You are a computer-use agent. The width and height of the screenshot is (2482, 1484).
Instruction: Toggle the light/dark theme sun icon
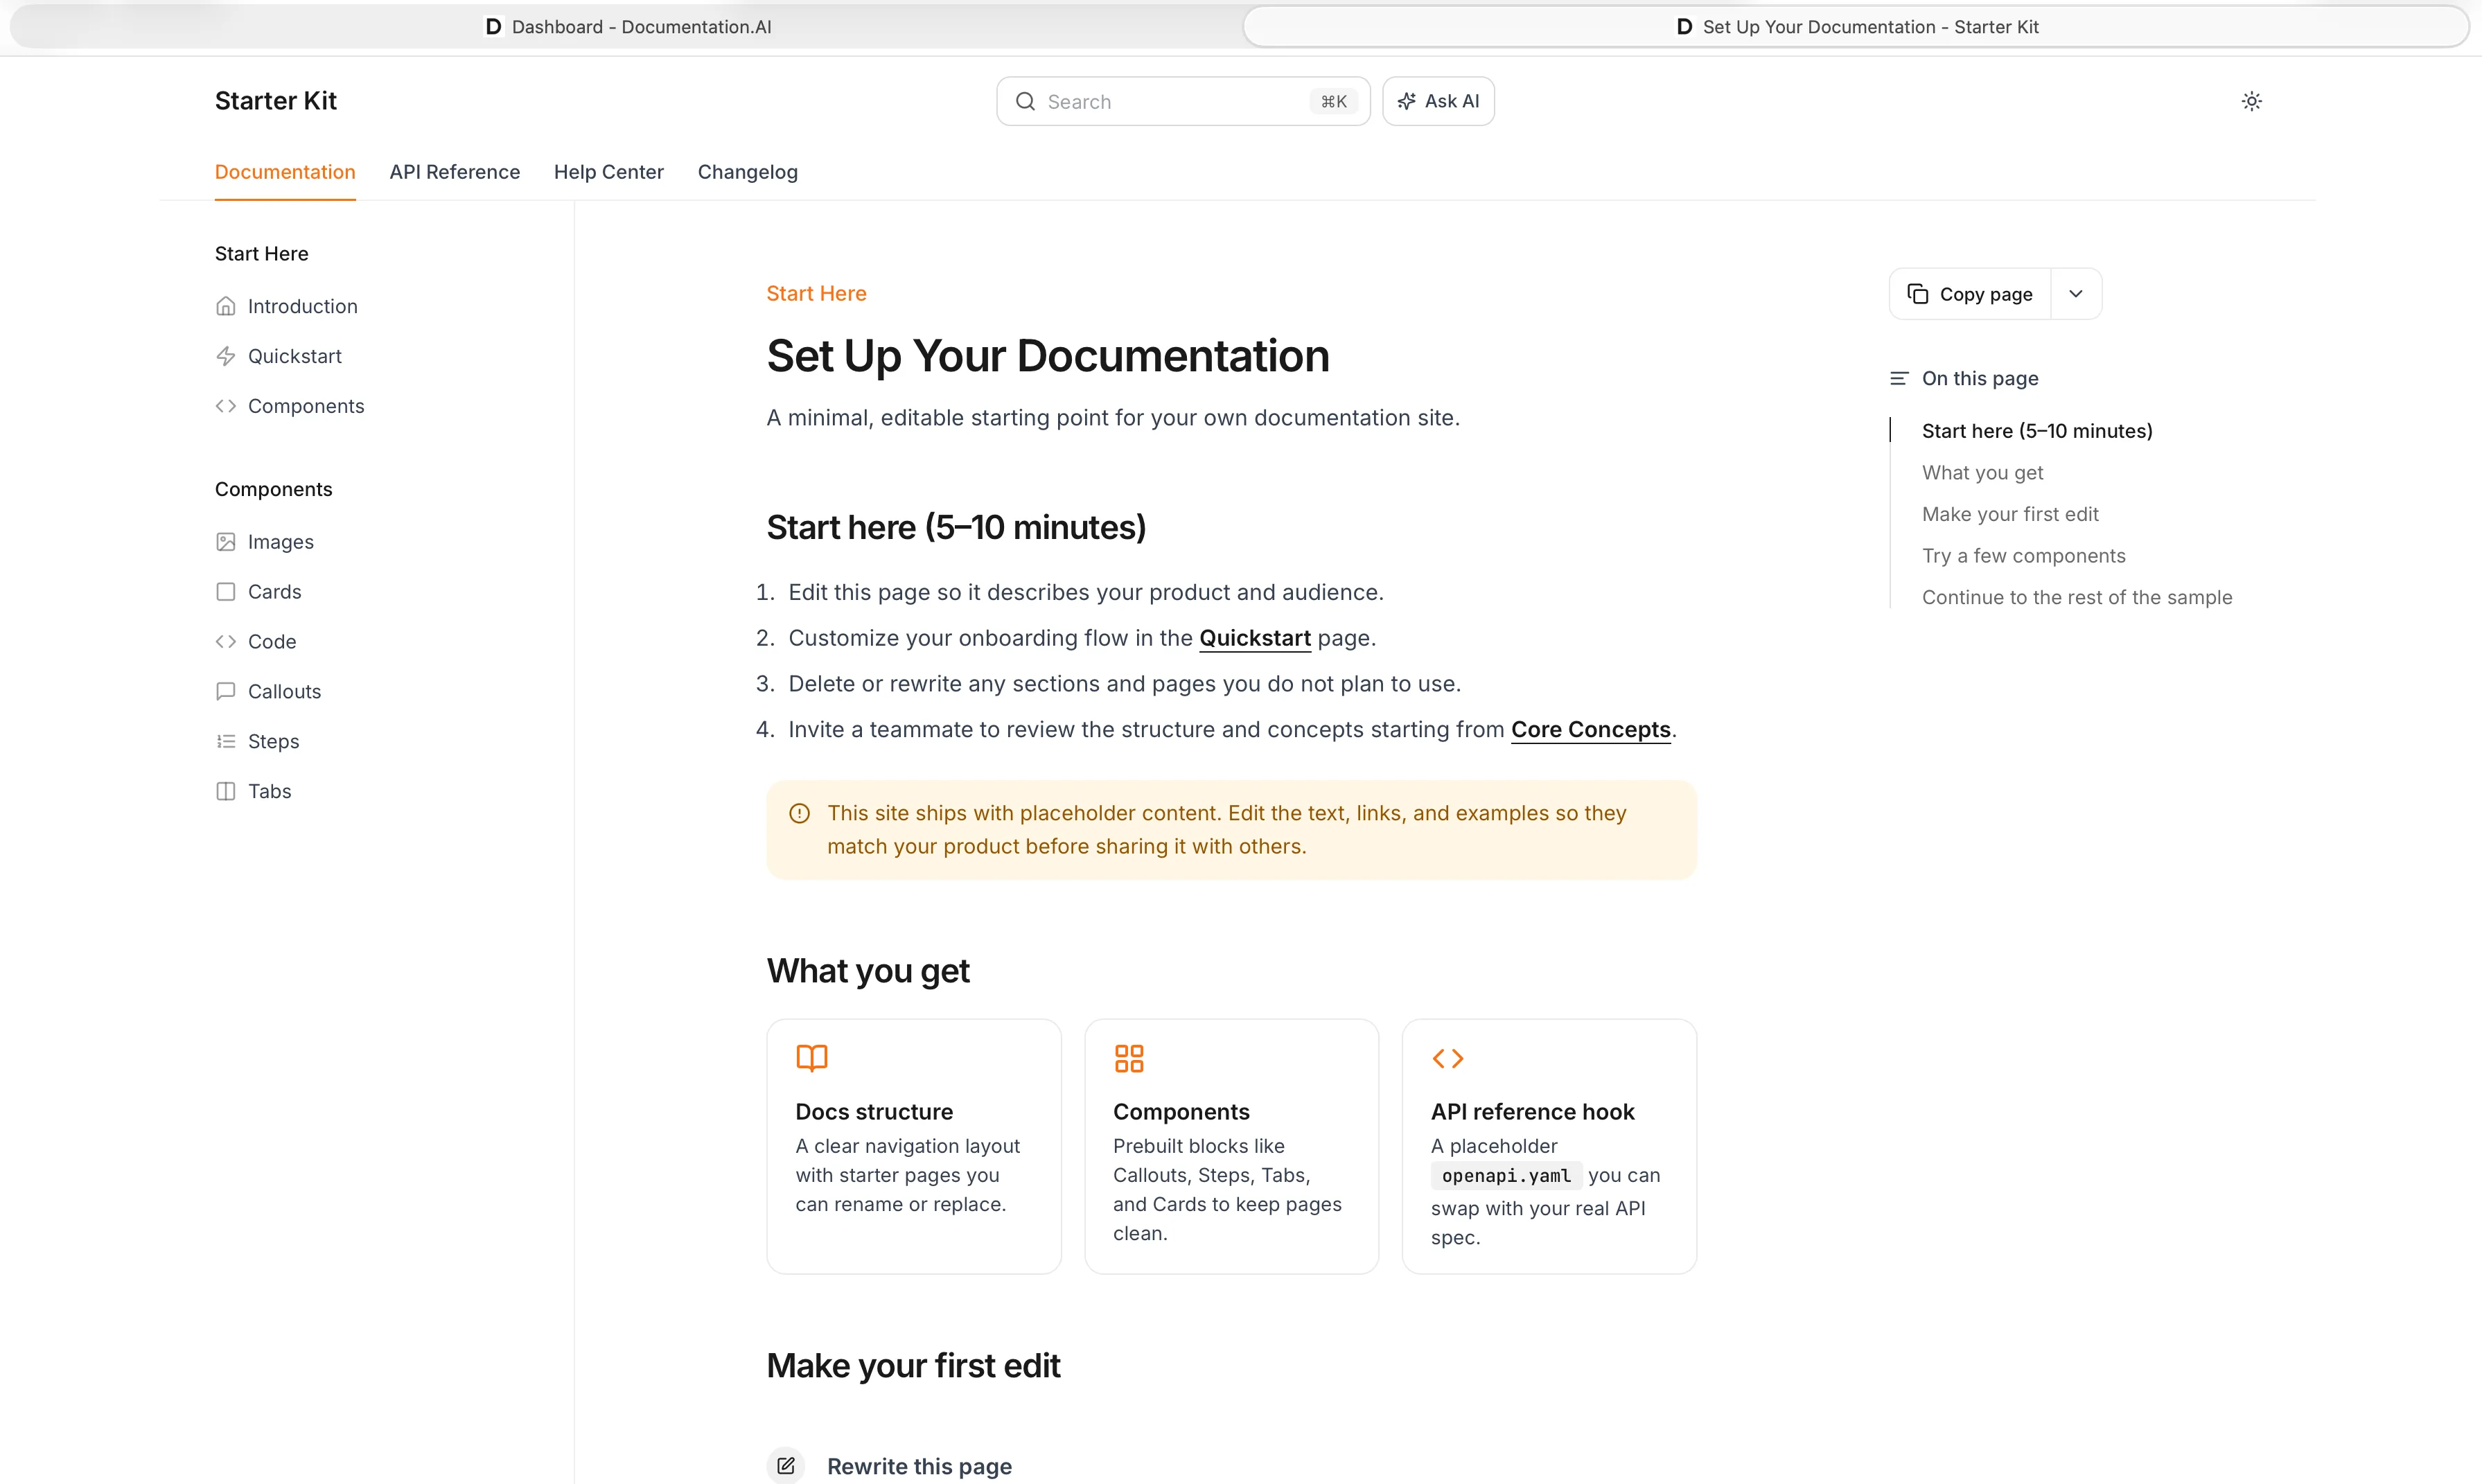coord(2251,101)
